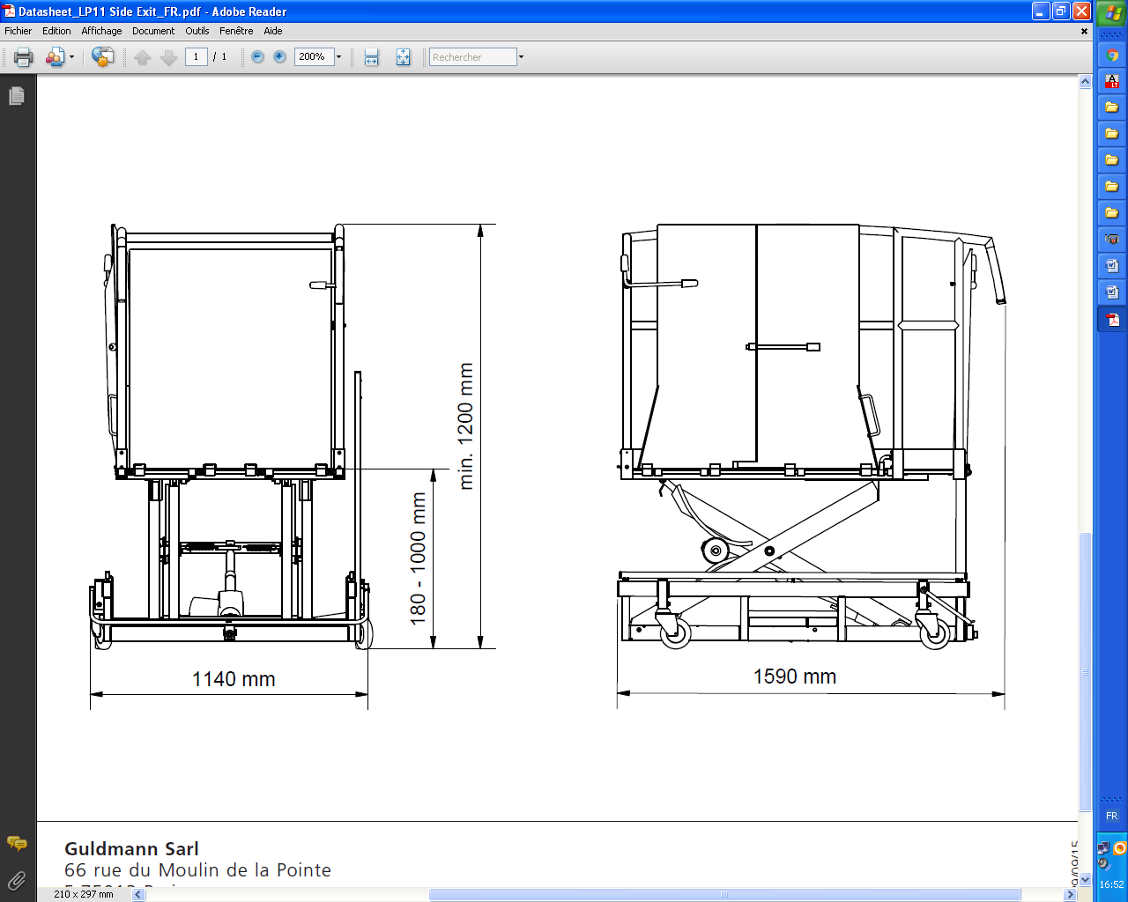Click the collaborate toolbar icon with star
The height and width of the screenshot is (902, 1128).
102,57
